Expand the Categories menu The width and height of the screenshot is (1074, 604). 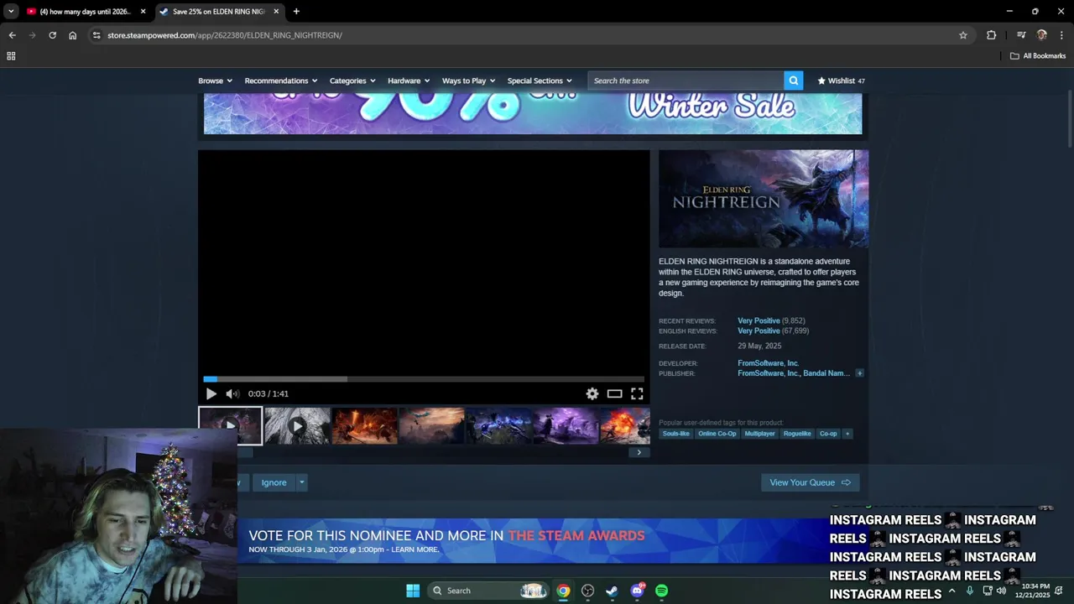click(x=352, y=81)
